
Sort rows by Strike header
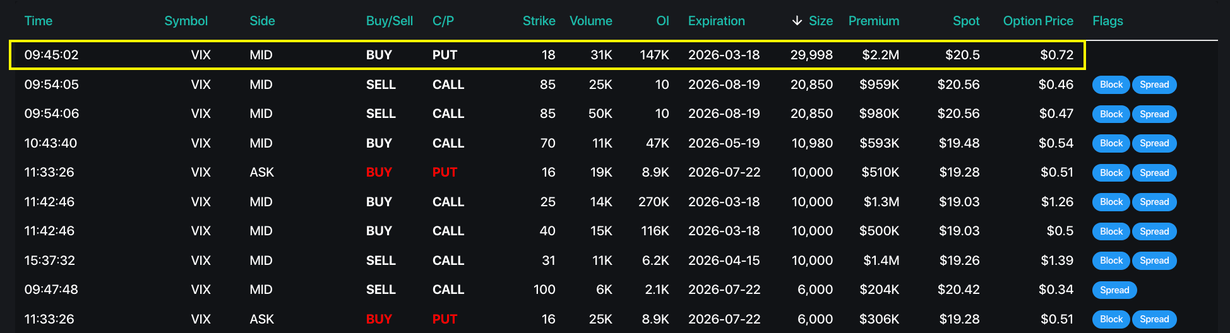(x=539, y=21)
